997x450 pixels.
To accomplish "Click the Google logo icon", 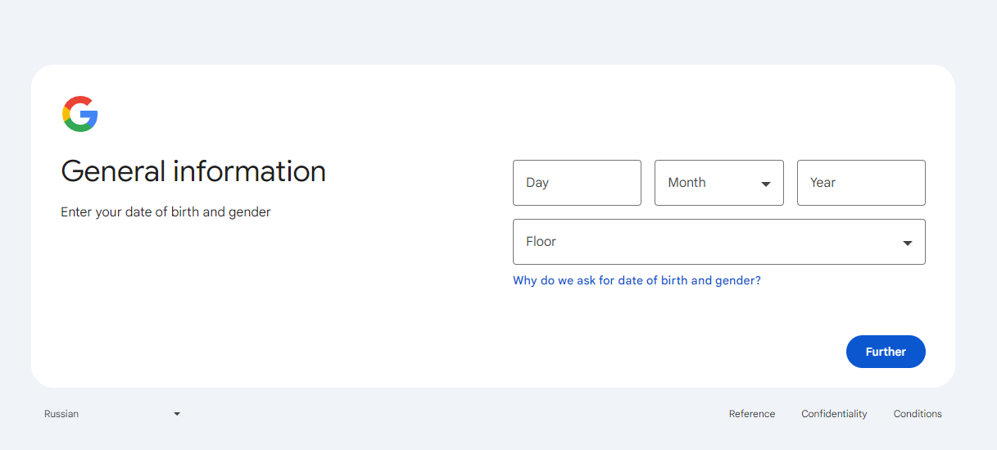I will click(x=80, y=114).
